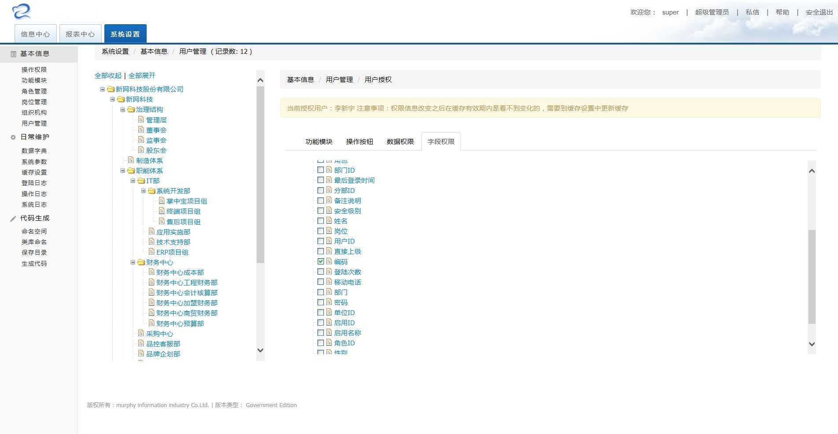Check the 安全级别 checkbox
Screen dimensions: 838x434
[x=321, y=211]
